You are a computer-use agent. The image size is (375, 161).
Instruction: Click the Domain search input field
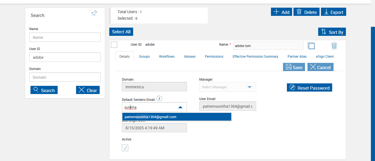(x=65, y=77)
